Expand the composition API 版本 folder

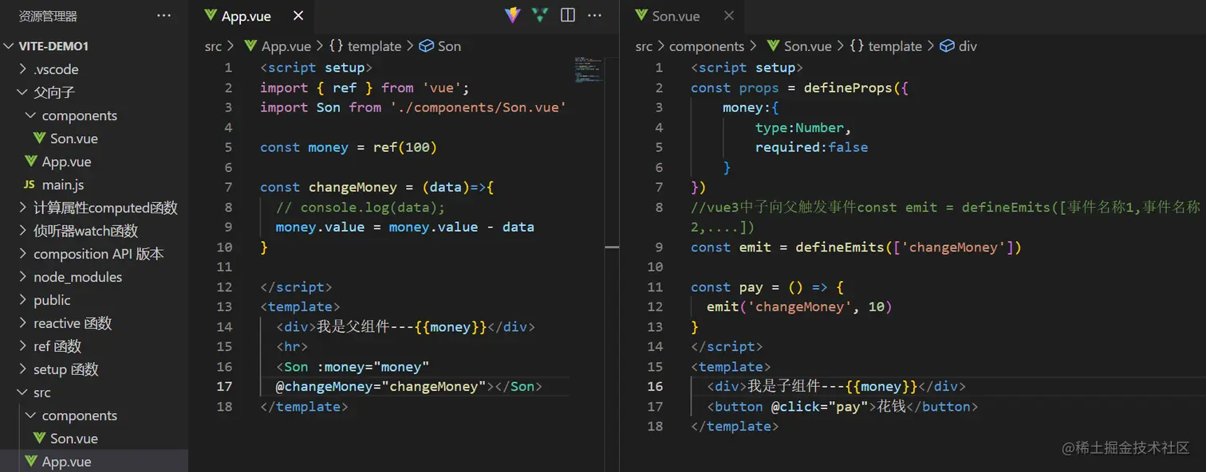94,254
